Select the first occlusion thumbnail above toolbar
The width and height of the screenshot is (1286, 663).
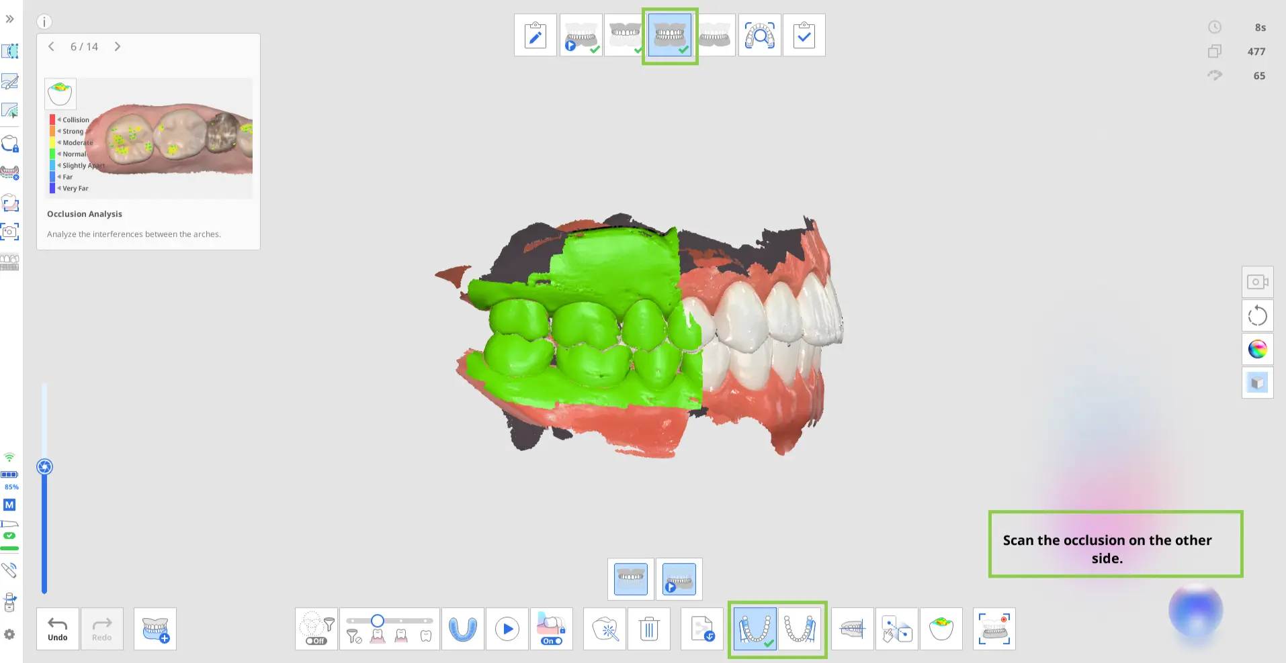[631, 579]
